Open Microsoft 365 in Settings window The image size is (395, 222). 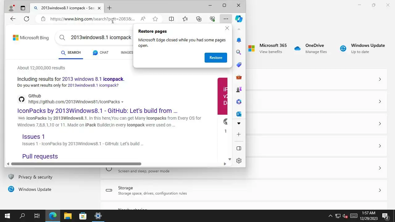[x=268, y=48]
